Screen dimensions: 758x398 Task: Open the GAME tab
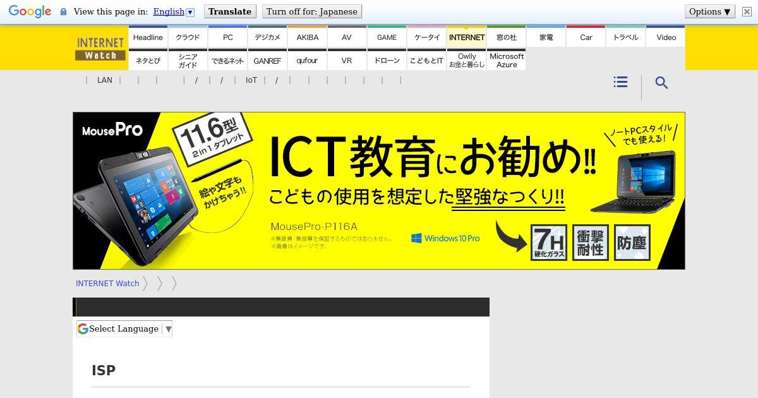click(387, 37)
